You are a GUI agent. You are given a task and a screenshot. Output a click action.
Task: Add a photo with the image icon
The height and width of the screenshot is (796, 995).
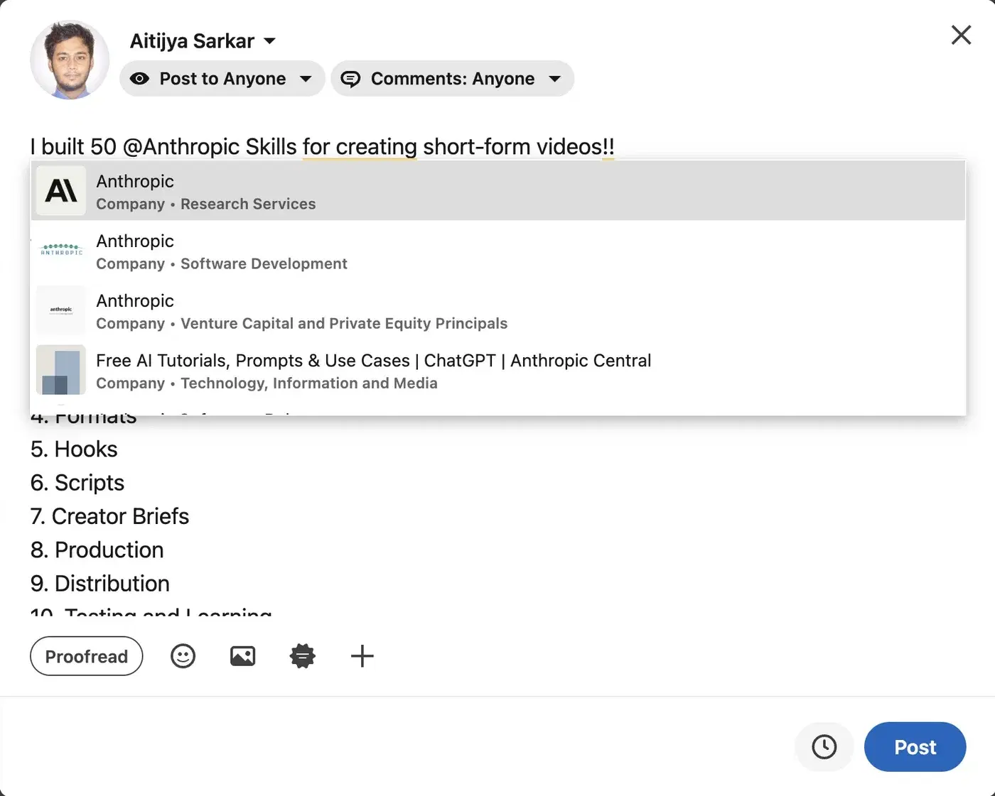click(243, 656)
